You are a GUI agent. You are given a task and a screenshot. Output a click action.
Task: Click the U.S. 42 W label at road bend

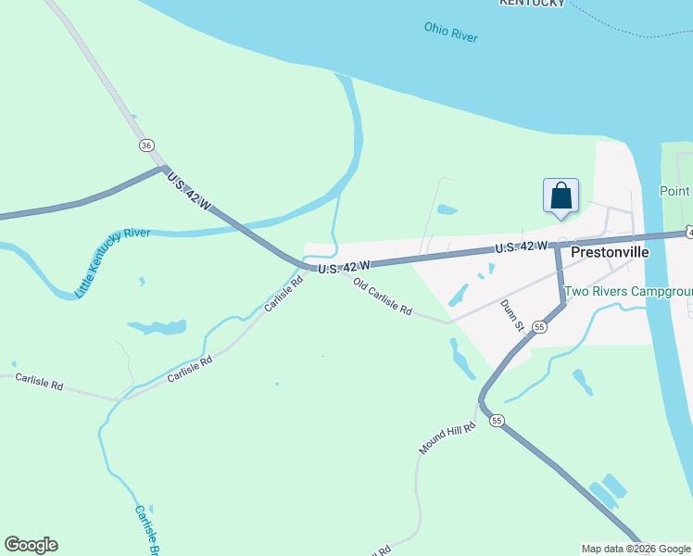click(344, 268)
